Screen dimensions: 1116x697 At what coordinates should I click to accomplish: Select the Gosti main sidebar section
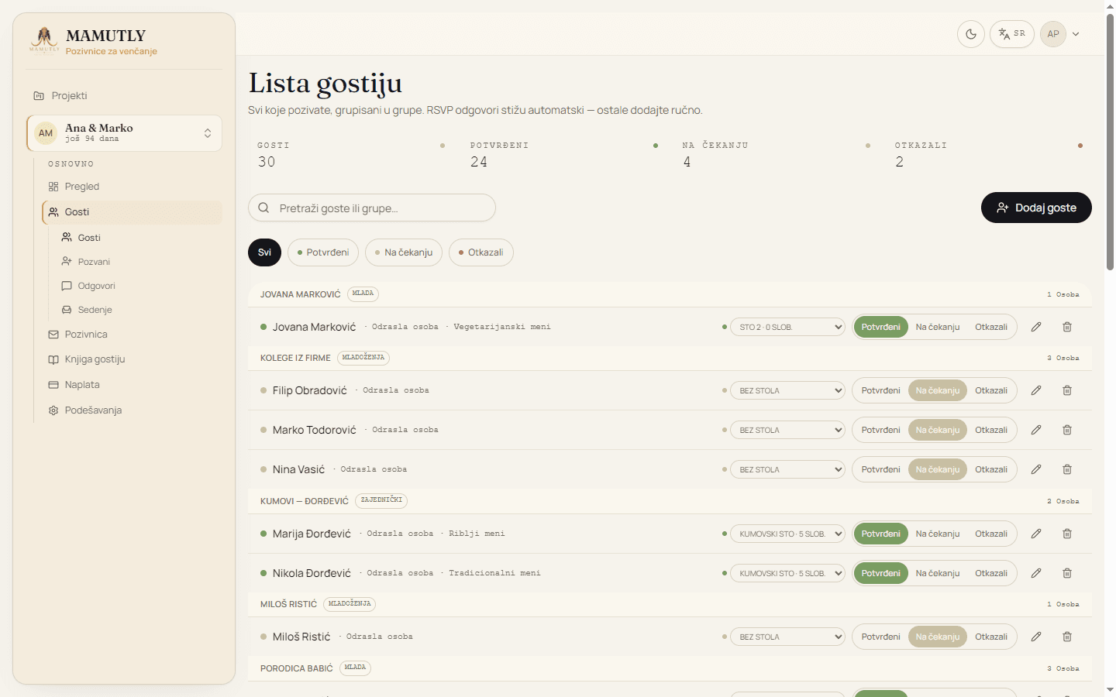[132, 212]
